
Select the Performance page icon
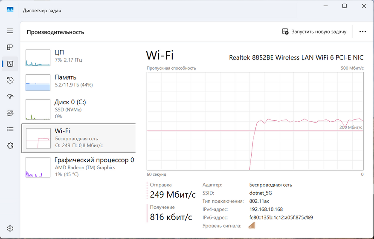(10, 64)
